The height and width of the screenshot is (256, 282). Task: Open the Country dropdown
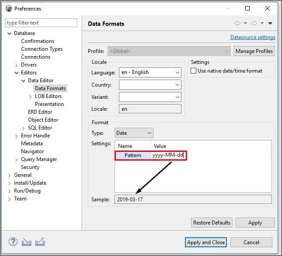(x=150, y=85)
